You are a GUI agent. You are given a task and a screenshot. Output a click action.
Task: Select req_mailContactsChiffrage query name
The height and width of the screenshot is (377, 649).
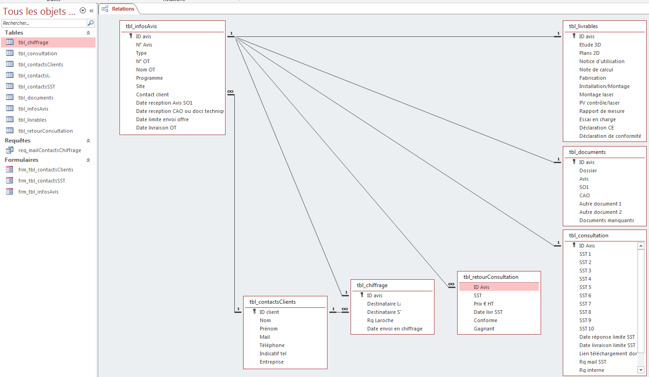[x=50, y=150]
